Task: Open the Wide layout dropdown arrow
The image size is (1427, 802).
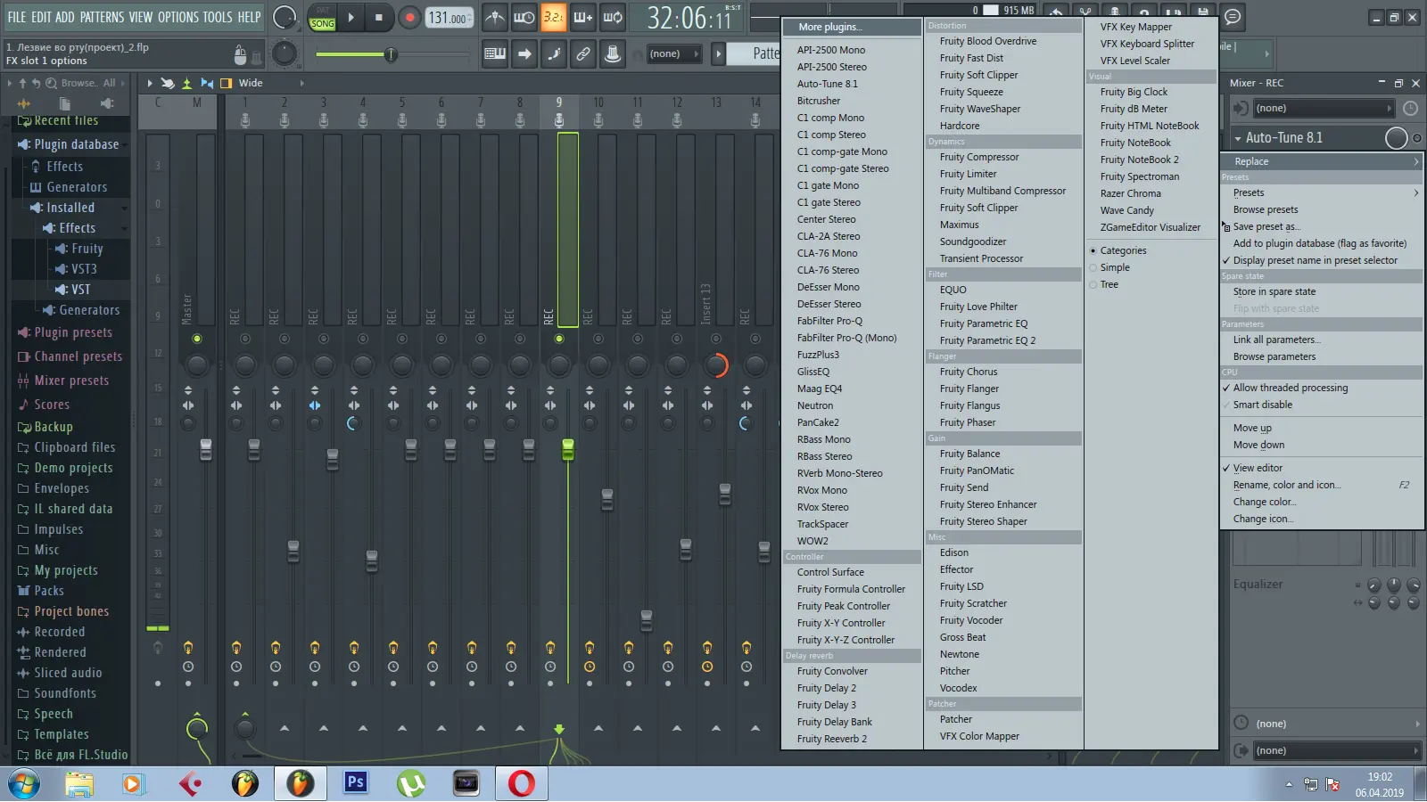Action: pos(301,83)
